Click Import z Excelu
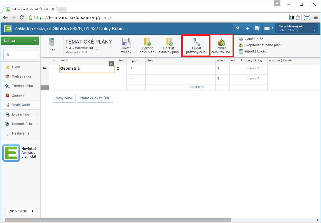Viewport: 321px width, 223px height. (256, 51)
